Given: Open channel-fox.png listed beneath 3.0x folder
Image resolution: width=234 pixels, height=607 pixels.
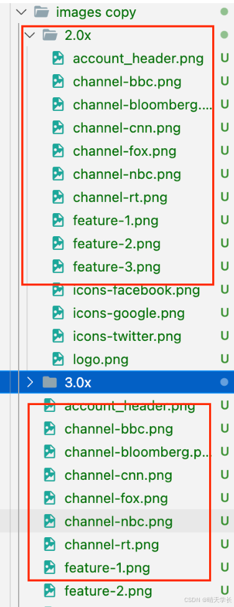Looking at the screenshot, I should coord(116,499).
